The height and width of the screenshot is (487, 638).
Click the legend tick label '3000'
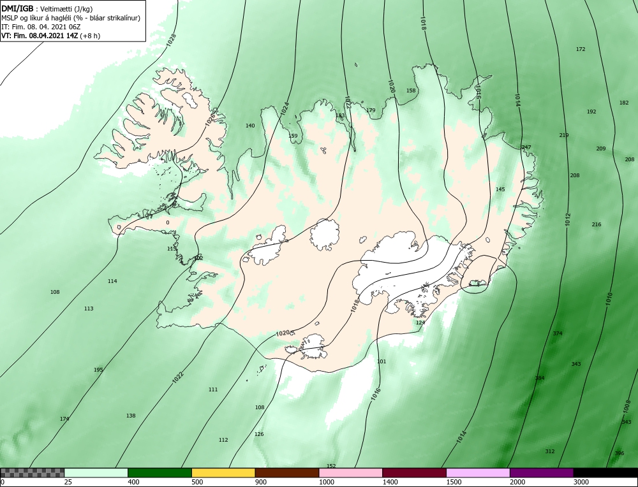(x=581, y=482)
